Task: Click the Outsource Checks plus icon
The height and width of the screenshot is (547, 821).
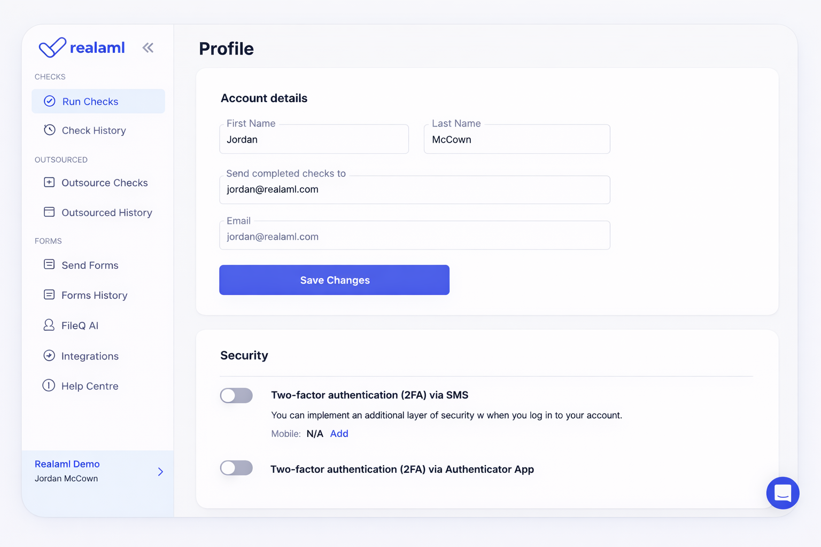Action: [49, 182]
